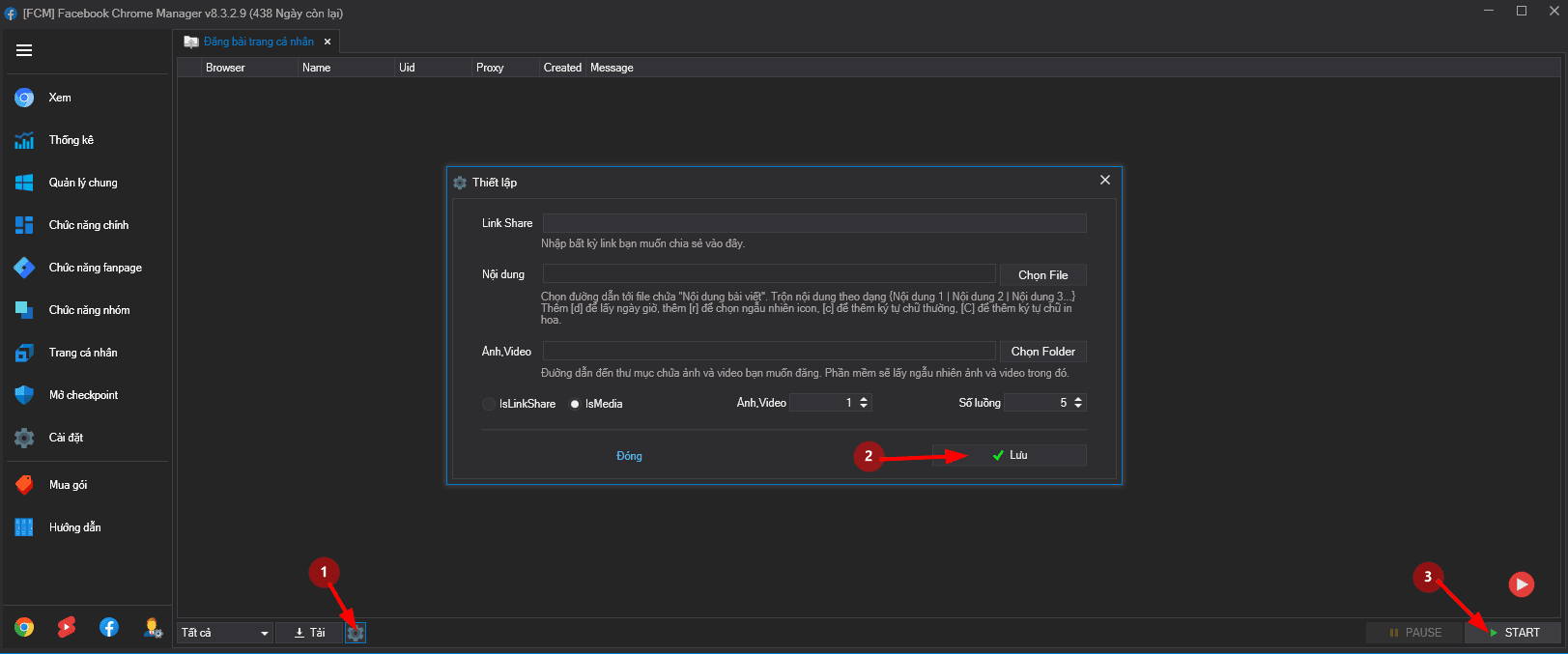Maximize the application window
Image resolution: width=1568 pixels, height=654 pixels.
(1522, 11)
